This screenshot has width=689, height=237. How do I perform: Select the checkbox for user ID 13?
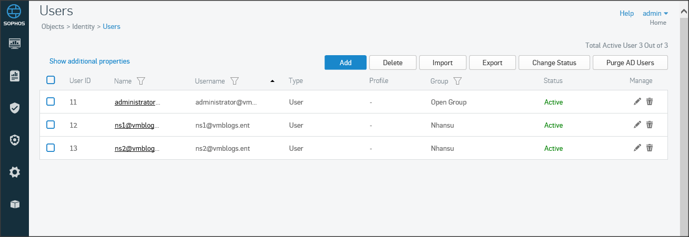pyautogui.click(x=50, y=148)
